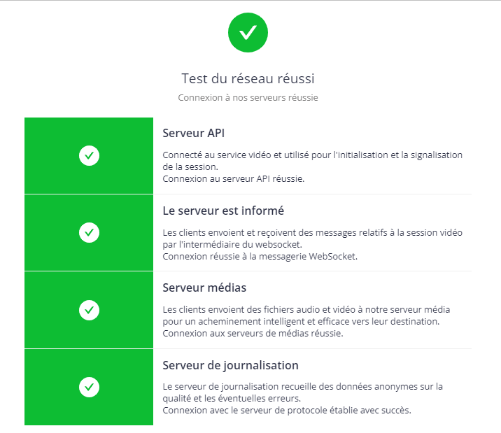Image resolution: width=501 pixels, height=433 pixels.
Task: Click the 'Serveur médias' heading
Action: [204, 288]
